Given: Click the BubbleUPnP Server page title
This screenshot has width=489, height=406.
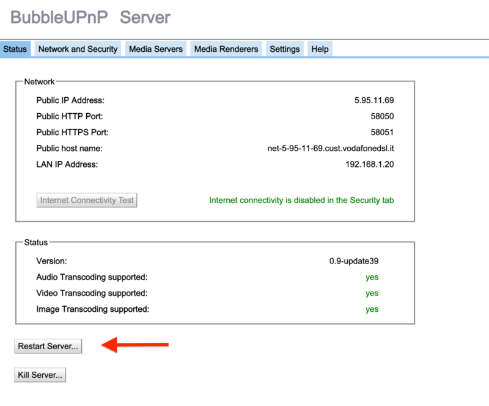Looking at the screenshot, I should pyautogui.click(x=90, y=18).
